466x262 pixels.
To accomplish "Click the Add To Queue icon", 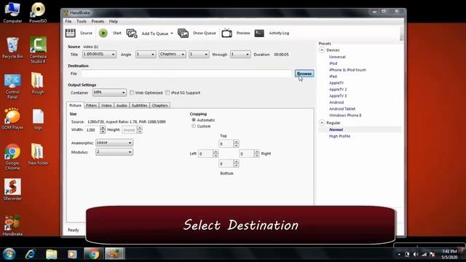I will coord(132,33).
